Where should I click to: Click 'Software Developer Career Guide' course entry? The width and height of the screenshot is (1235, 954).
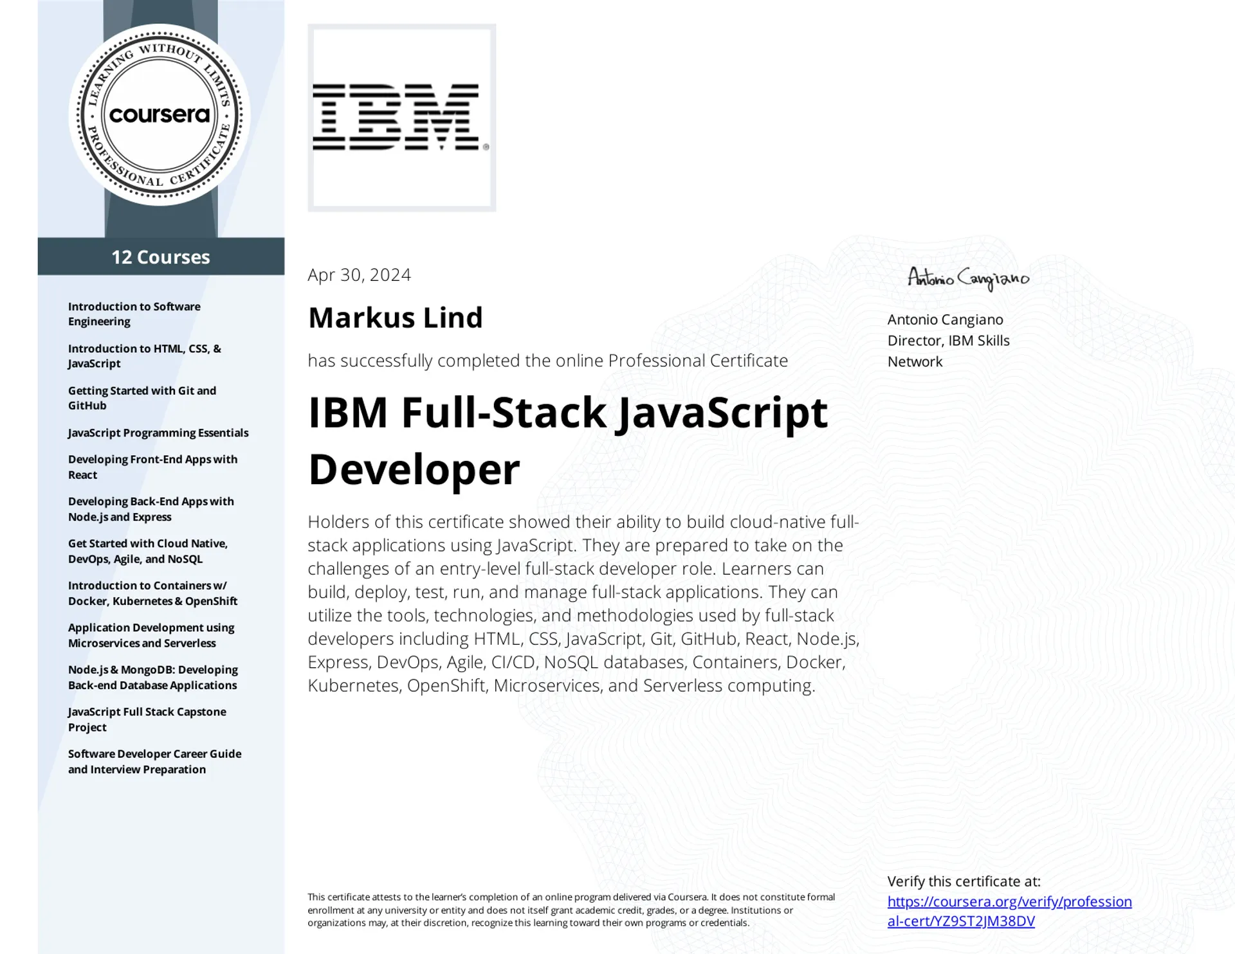(154, 762)
